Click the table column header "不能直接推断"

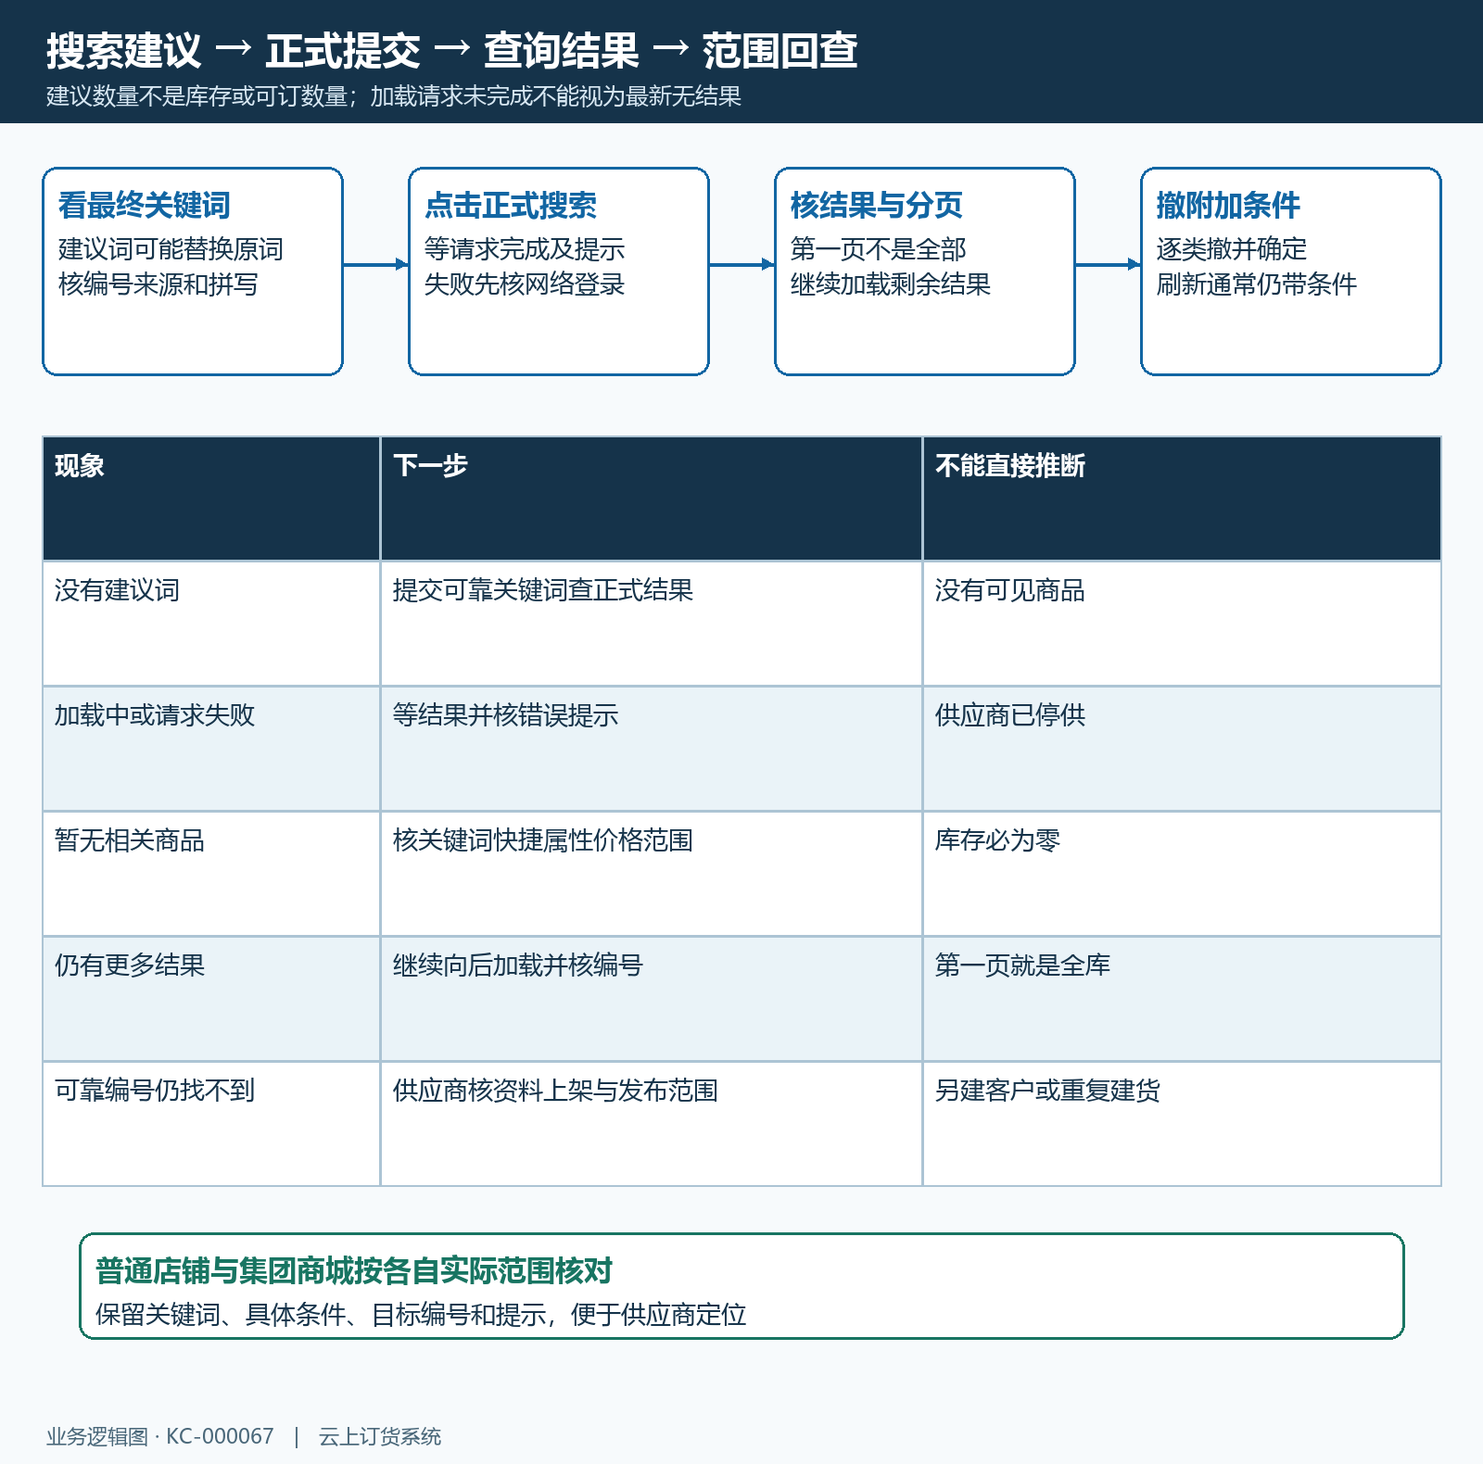pos(1183,499)
